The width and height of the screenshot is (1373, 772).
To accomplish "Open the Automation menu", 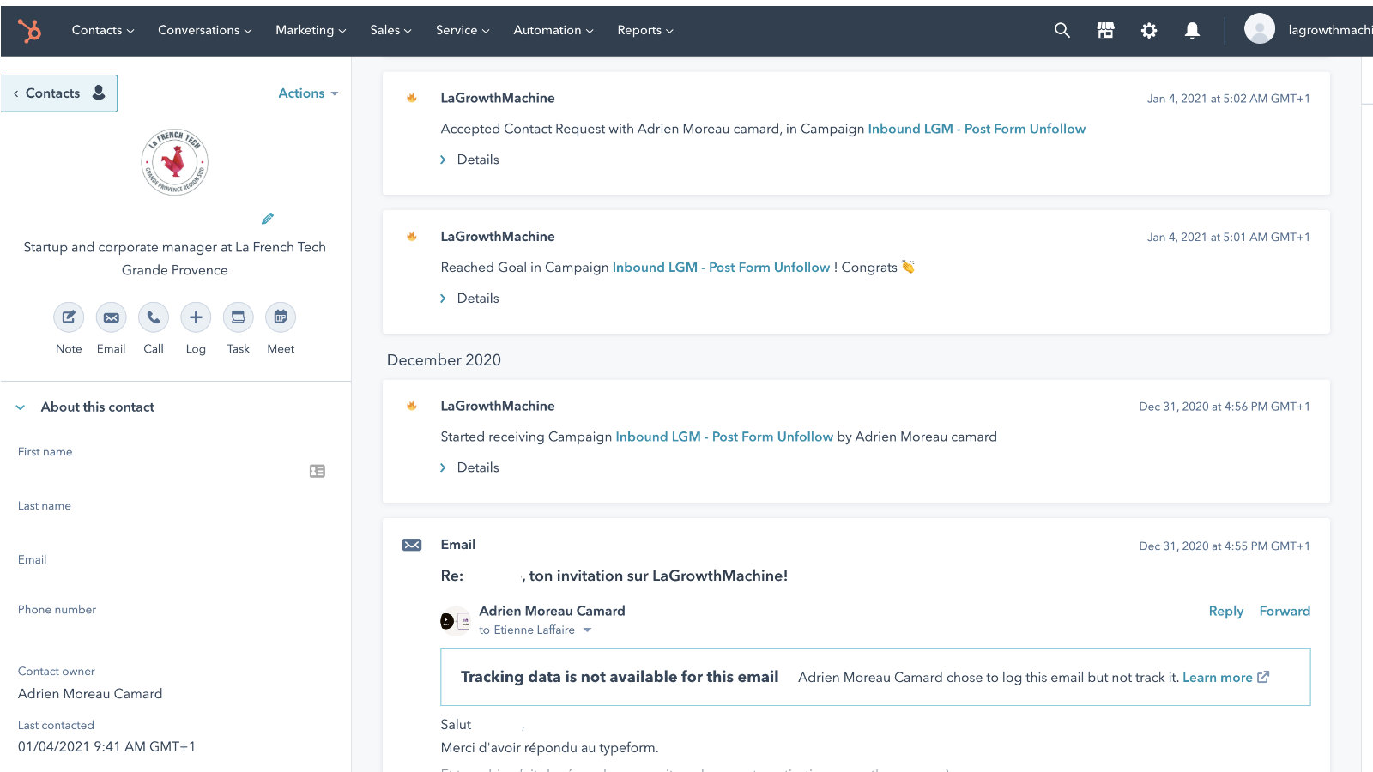I will coord(552,30).
